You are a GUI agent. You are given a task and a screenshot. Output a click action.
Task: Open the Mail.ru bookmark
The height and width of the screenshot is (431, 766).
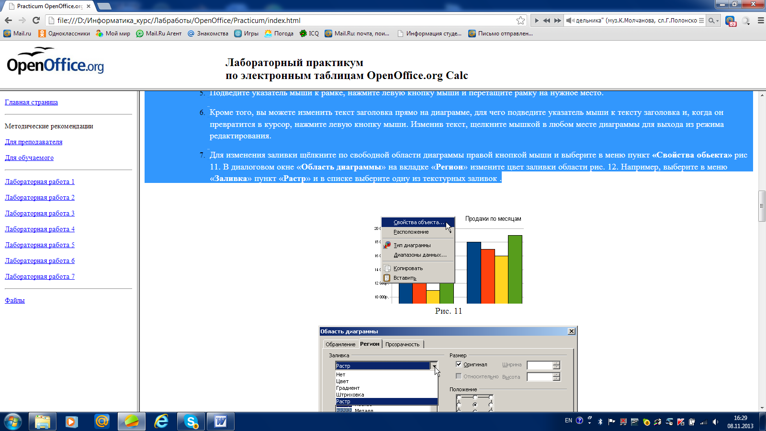coord(17,34)
